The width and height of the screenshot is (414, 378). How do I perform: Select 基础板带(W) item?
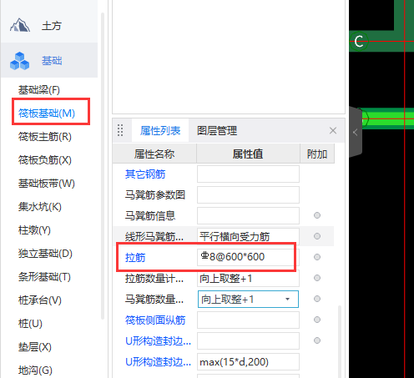[47, 184]
